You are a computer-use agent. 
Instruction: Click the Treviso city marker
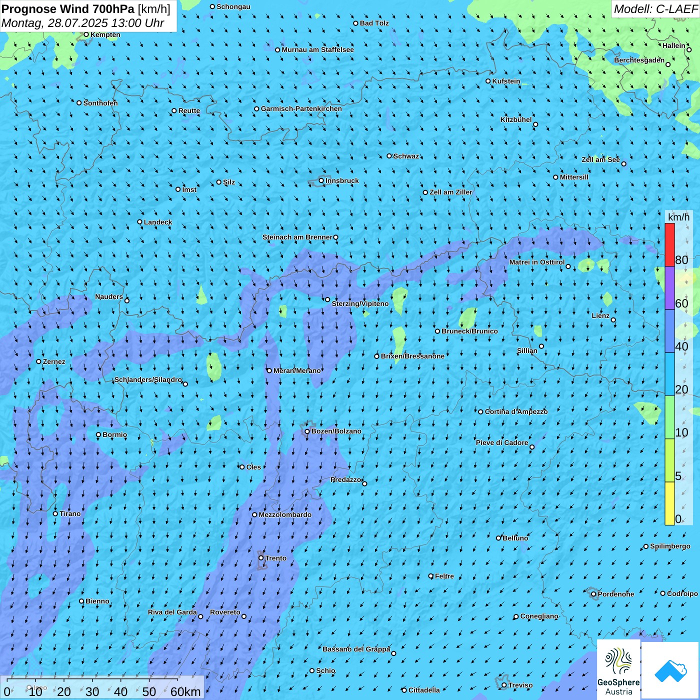pos(504,685)
